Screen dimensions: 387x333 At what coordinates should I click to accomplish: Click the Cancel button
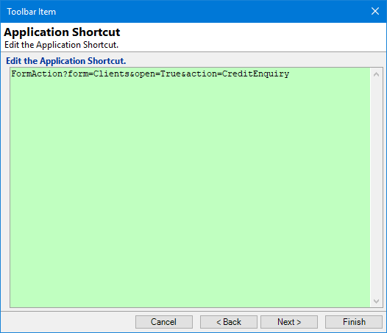[164, 322]
